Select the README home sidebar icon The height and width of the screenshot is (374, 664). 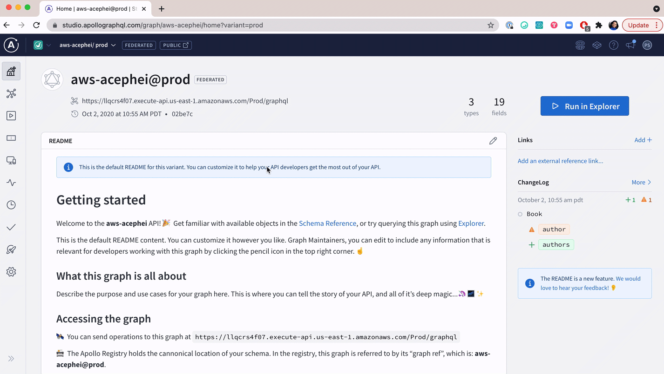click(x=11, y=71)
